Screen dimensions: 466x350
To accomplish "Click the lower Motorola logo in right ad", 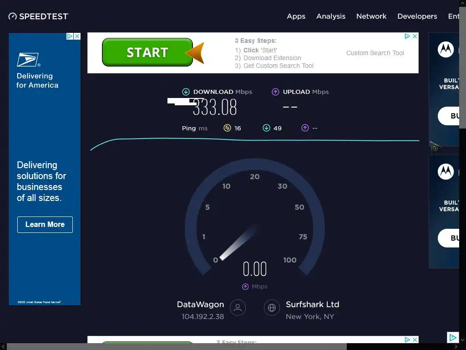I will point(446,171).
